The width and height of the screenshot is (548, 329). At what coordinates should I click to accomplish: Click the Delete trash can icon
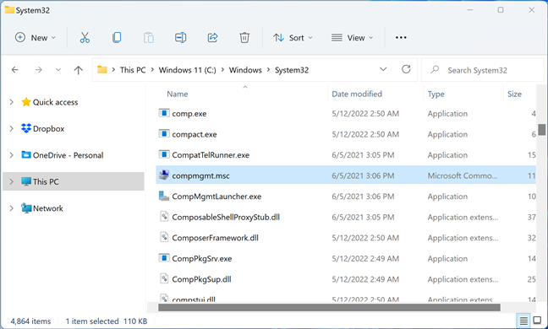point(244,38)
